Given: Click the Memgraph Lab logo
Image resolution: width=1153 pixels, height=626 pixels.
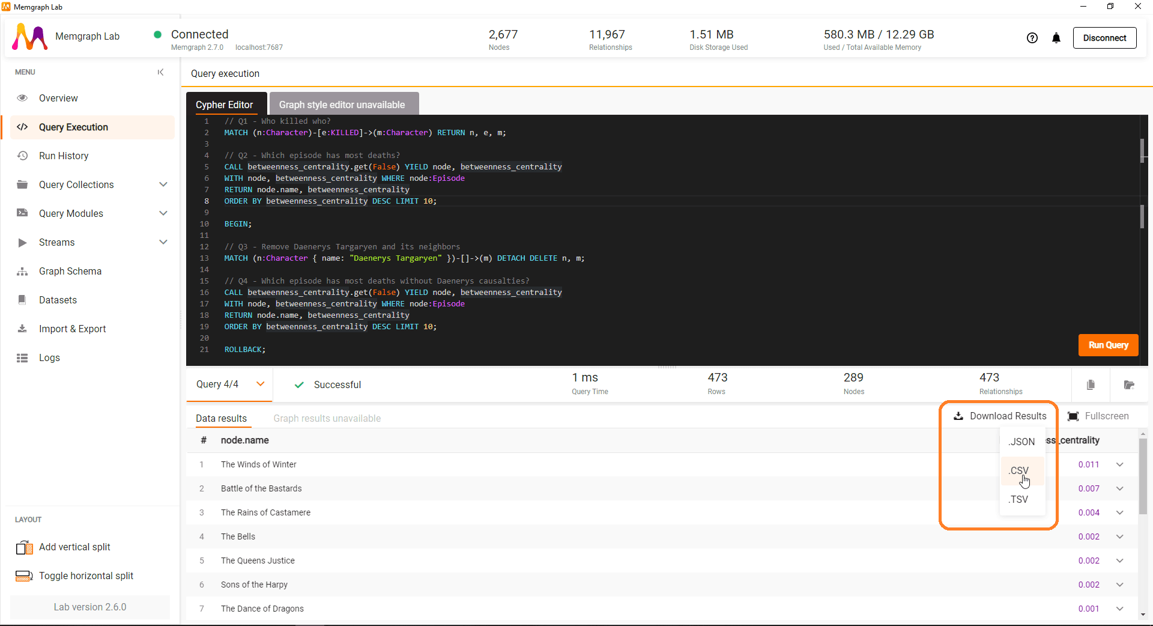Looking at the screenshot, I should [x=29, y=37].
